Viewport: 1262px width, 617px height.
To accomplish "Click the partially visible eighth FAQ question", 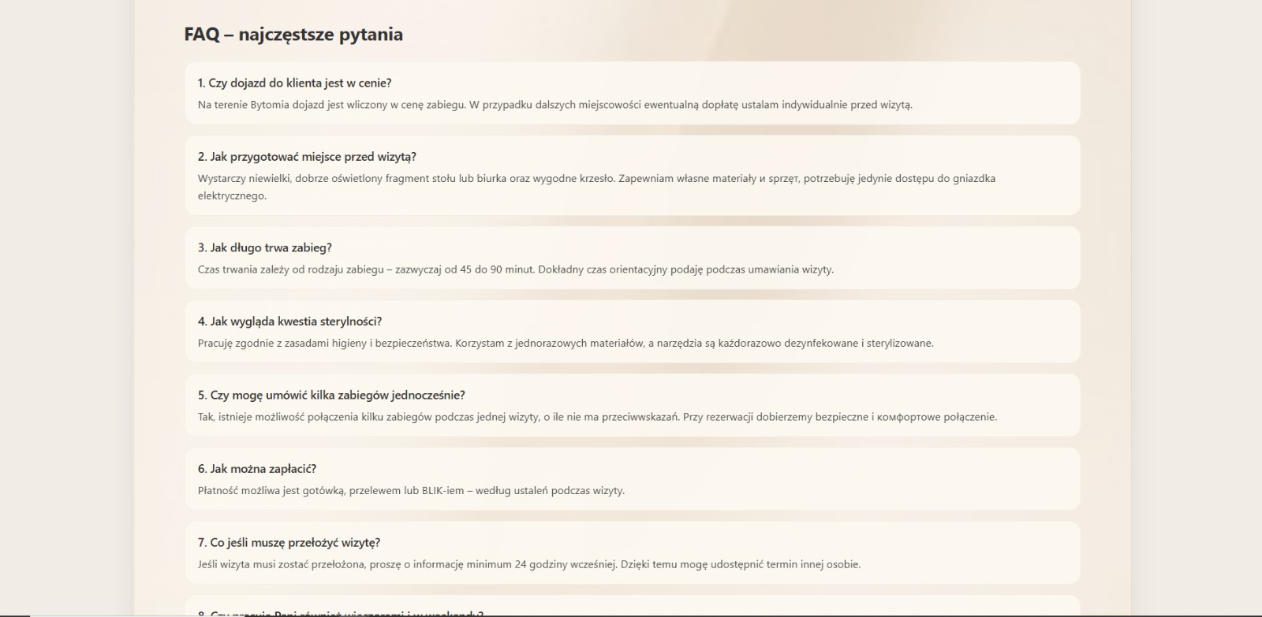I will pyautogui.click(x=340, y=613).
